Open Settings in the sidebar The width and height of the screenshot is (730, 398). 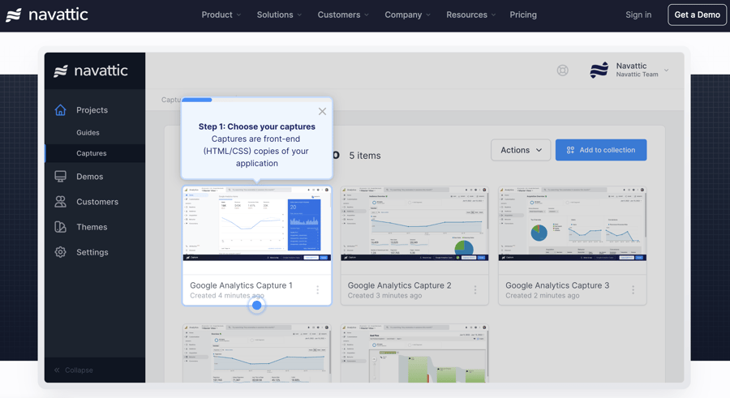click(92, 252)
